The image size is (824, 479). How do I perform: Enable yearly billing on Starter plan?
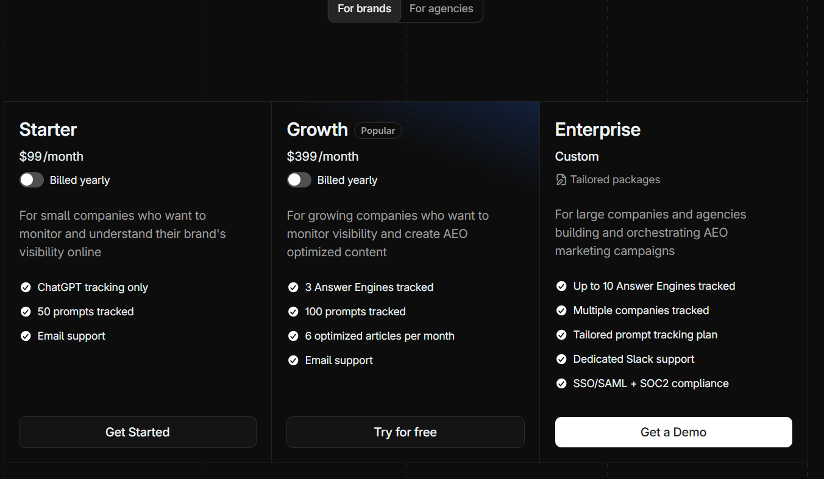(x=32, y=180)
